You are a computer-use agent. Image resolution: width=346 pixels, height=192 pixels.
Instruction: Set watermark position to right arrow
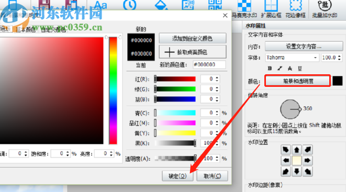point(307,161)
